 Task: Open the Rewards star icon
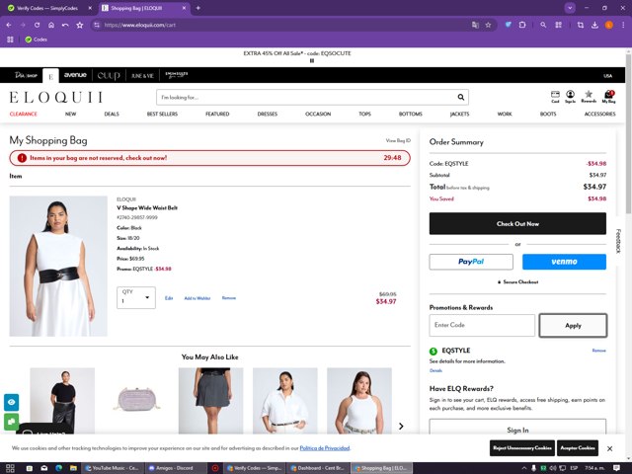(589, 97)
